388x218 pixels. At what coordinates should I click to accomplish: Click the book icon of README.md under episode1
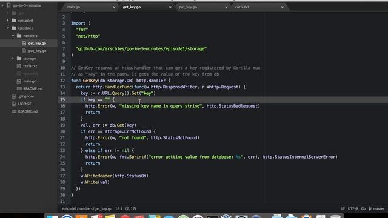[x=19, y=89]
